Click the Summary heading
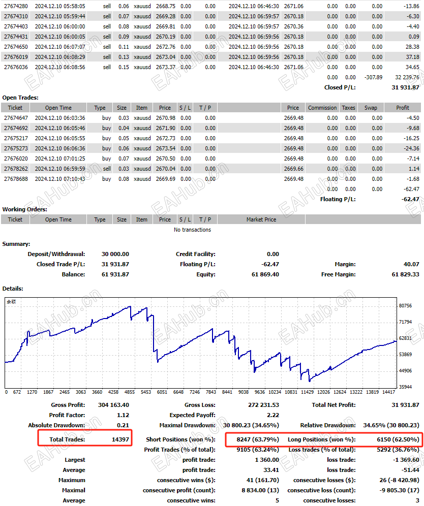The image size is (424, 506). 16,244
